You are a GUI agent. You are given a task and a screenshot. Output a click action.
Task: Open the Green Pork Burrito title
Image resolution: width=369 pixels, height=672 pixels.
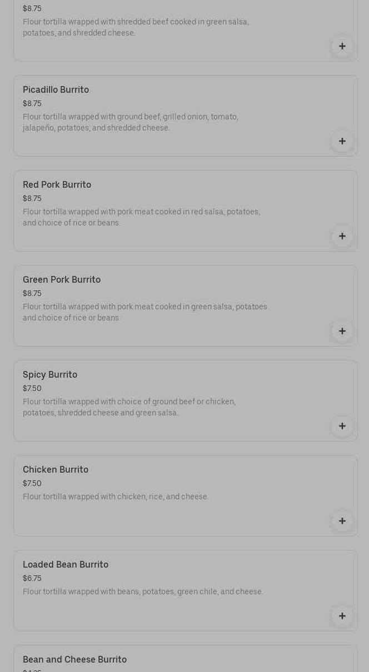[62, 280]
